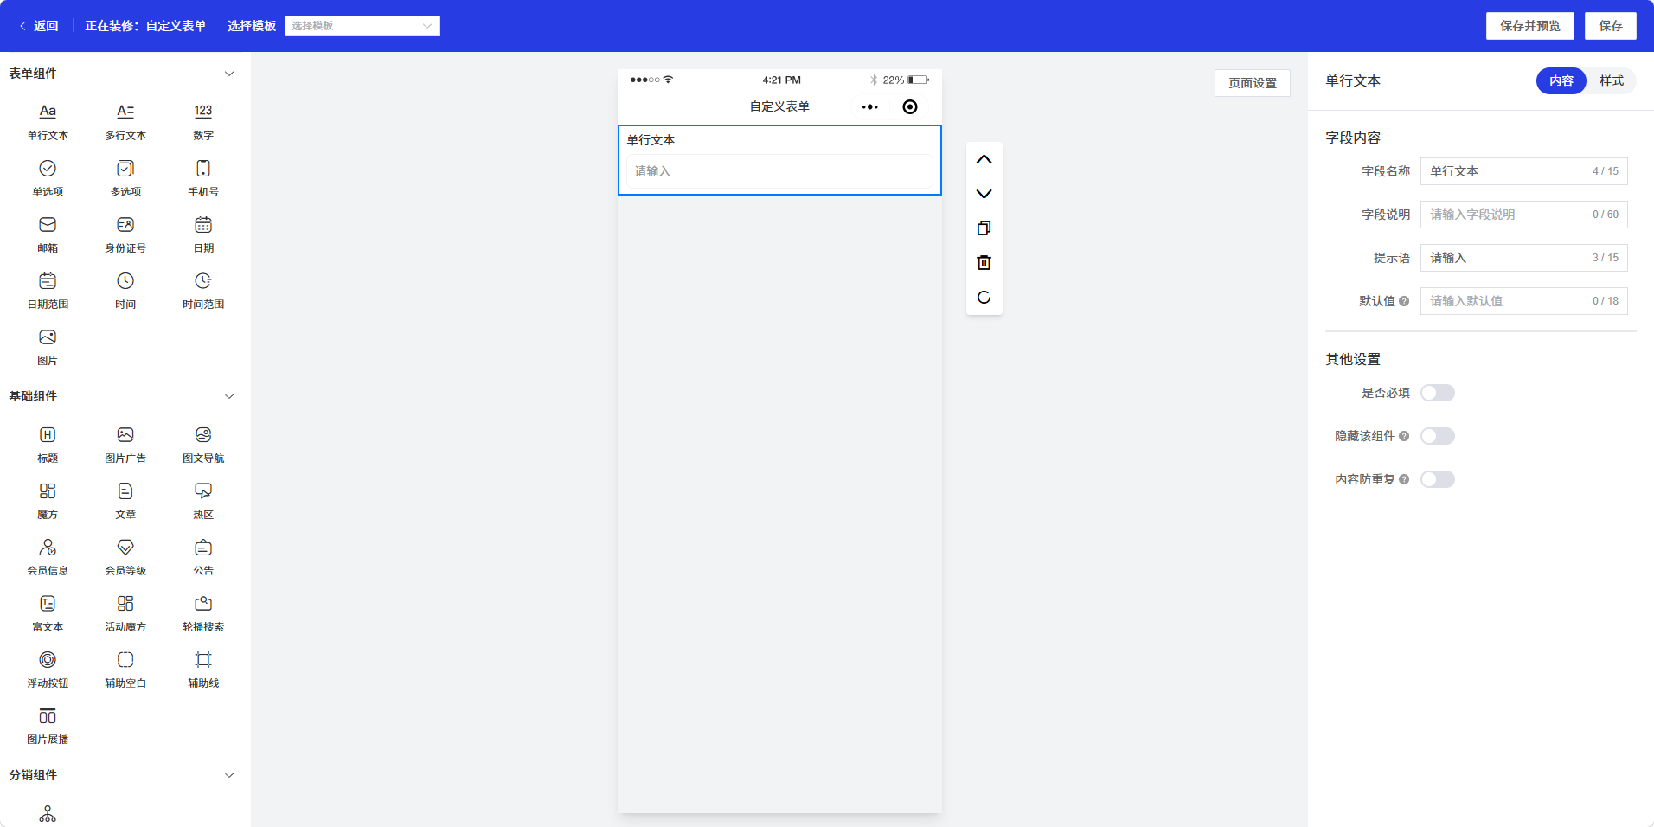This screenshot has width=1654, height=827.
Task: Insert the 图文导航 image navigation component
Action: [203, 444]
